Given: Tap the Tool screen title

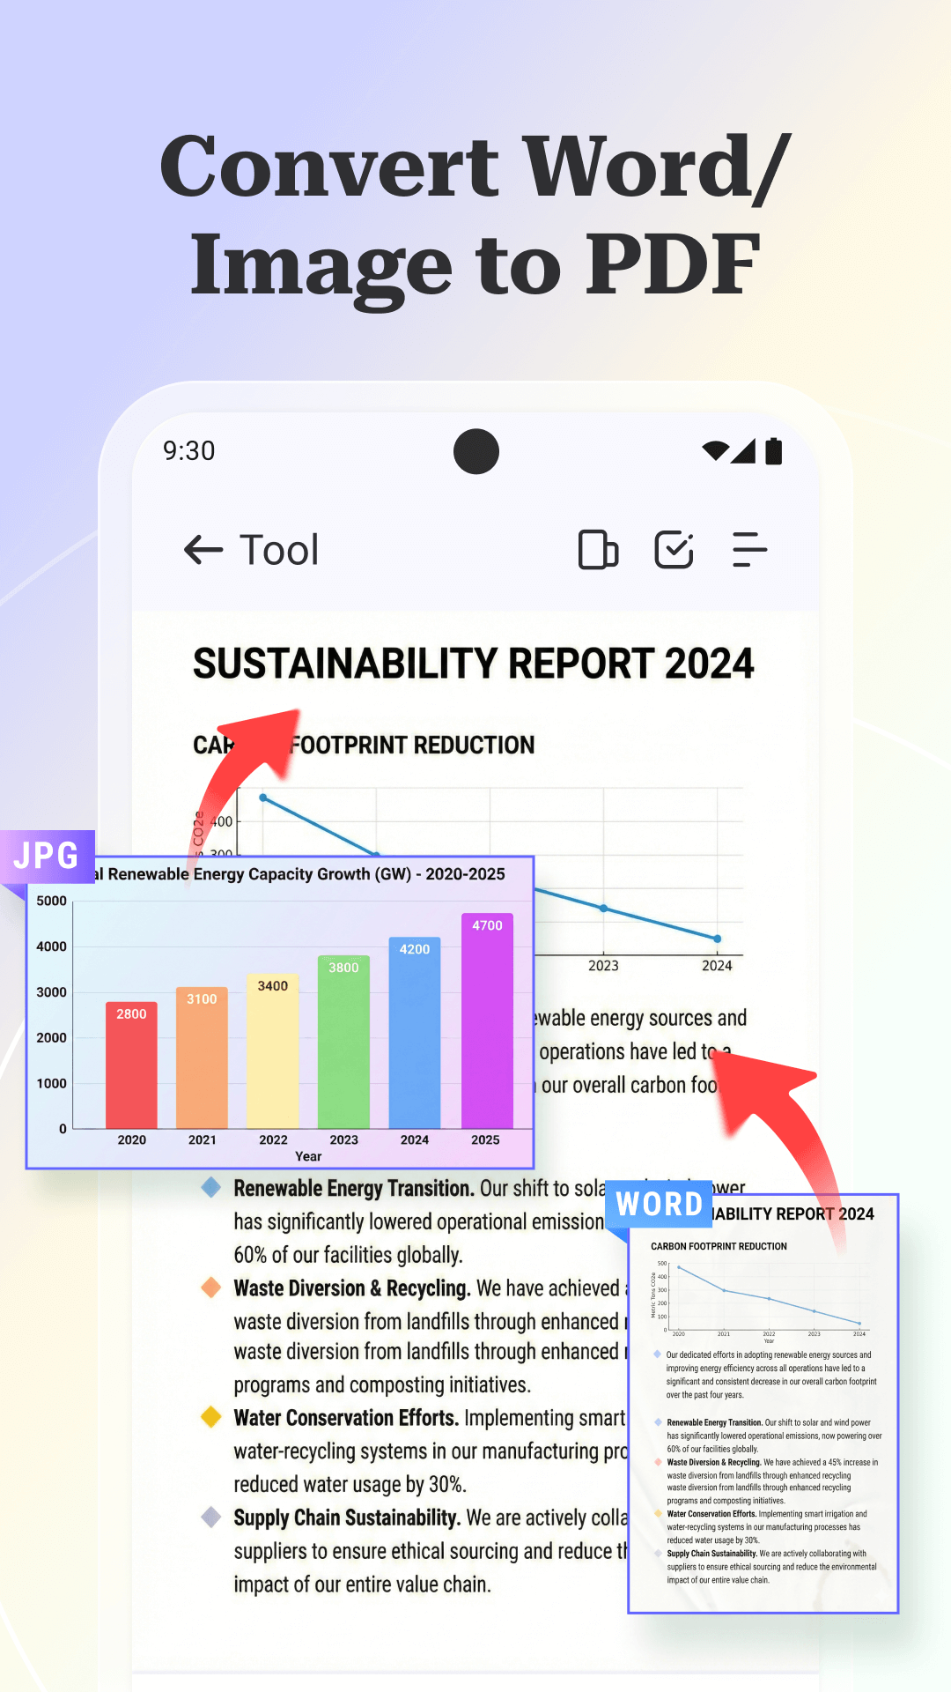Looking at the screenshot, I should [x=279, y=550].
